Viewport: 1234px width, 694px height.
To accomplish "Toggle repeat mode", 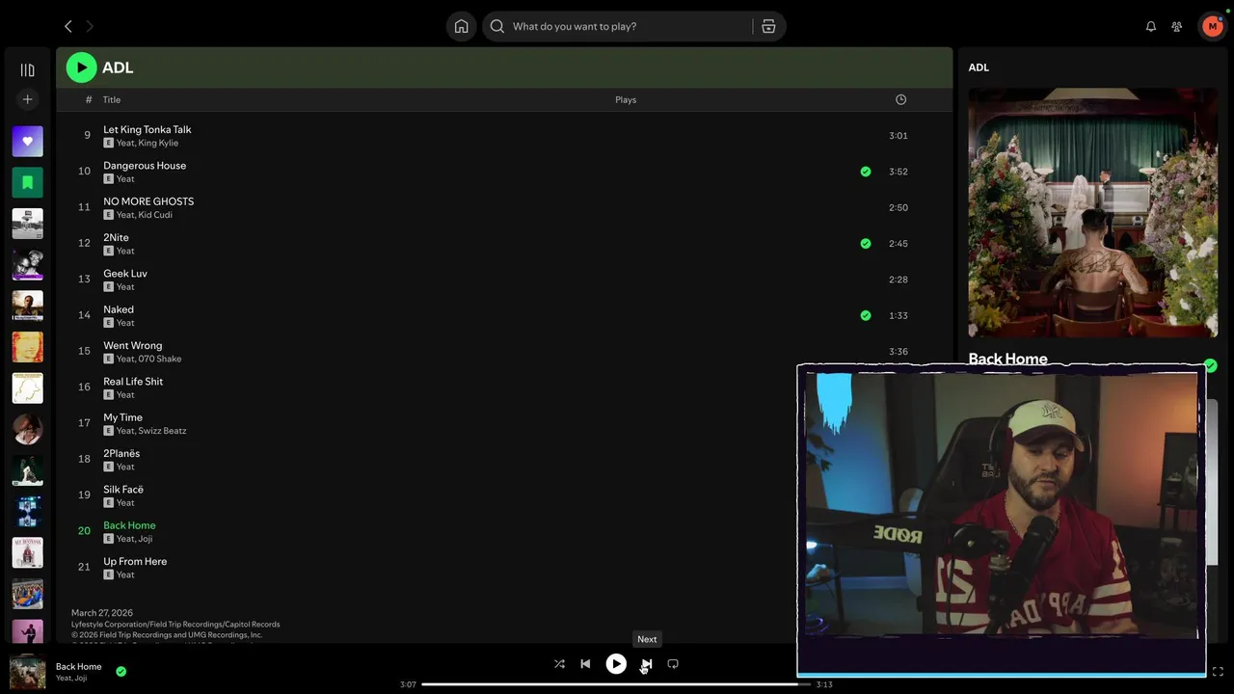I will tap(673, 663).
